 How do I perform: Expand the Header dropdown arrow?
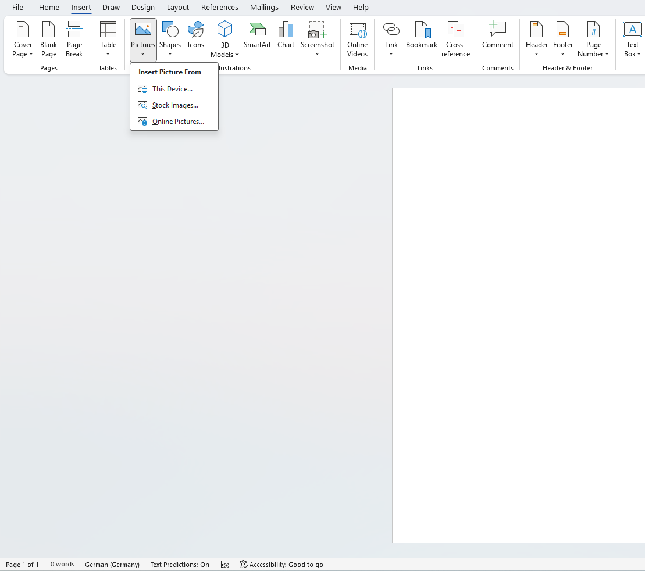[x=536, y=54]
